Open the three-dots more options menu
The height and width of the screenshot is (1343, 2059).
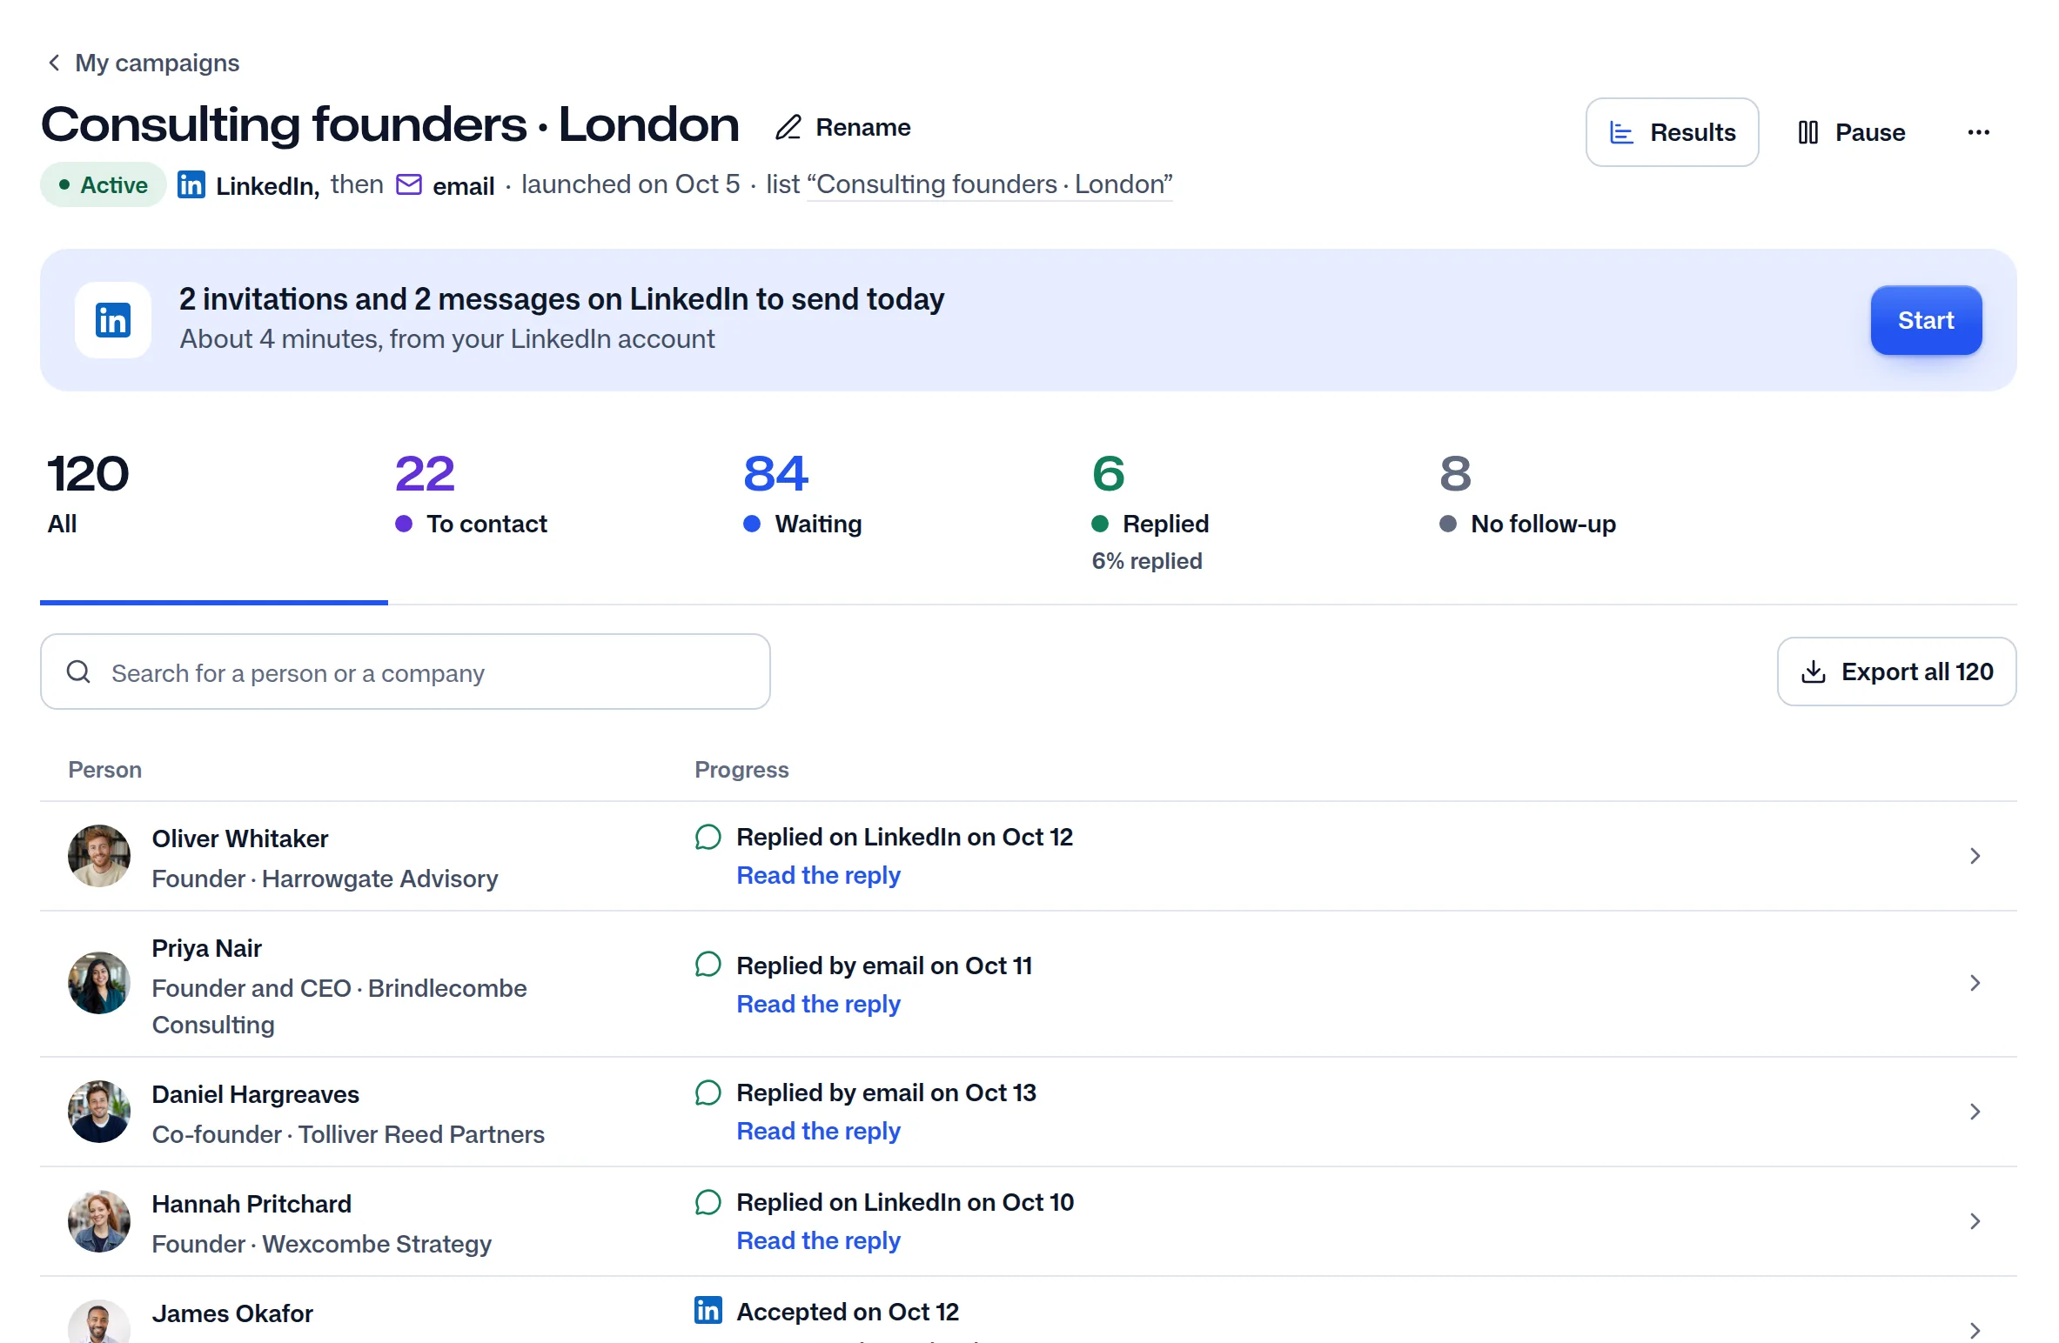point(1978,132)
